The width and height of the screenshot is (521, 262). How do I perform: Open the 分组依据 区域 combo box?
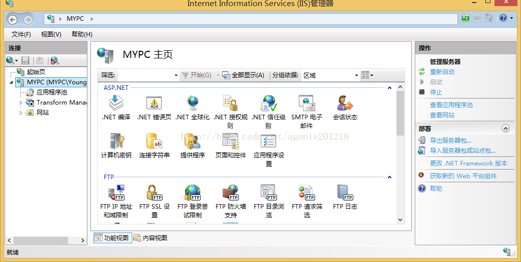(330, 75)
